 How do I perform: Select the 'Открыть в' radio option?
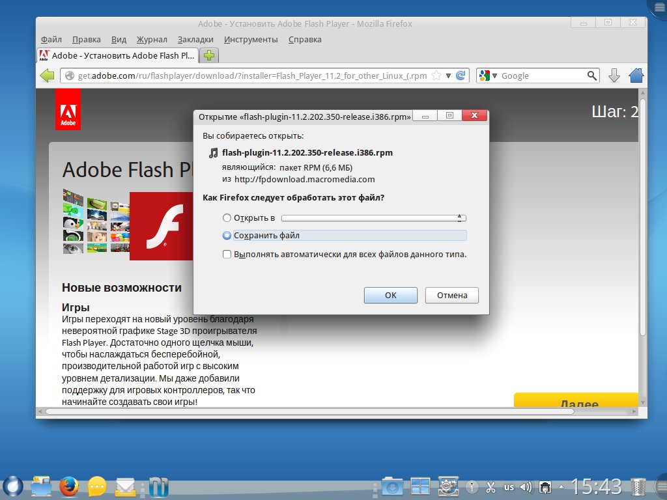pyautogui.click(x=227, y=217)
